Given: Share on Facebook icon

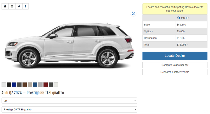Looking at the screenshot, I should pyautogui.click(x=25, y=6).
